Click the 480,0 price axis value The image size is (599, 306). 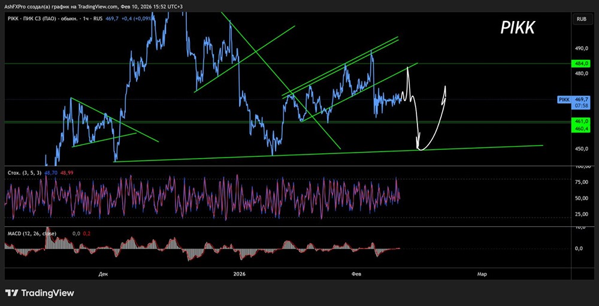click(581, 73)
